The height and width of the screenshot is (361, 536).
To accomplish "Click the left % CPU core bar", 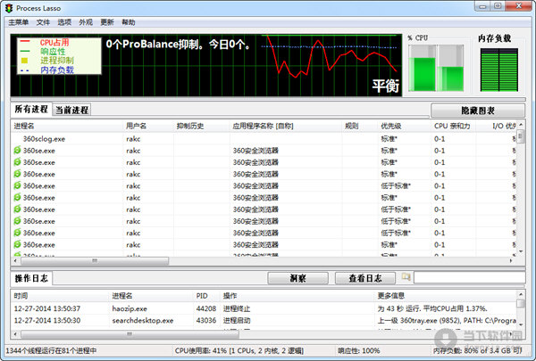I will 423,68.
